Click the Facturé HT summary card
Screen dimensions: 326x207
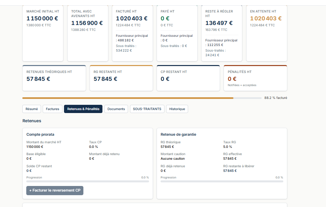pos(132,33)
